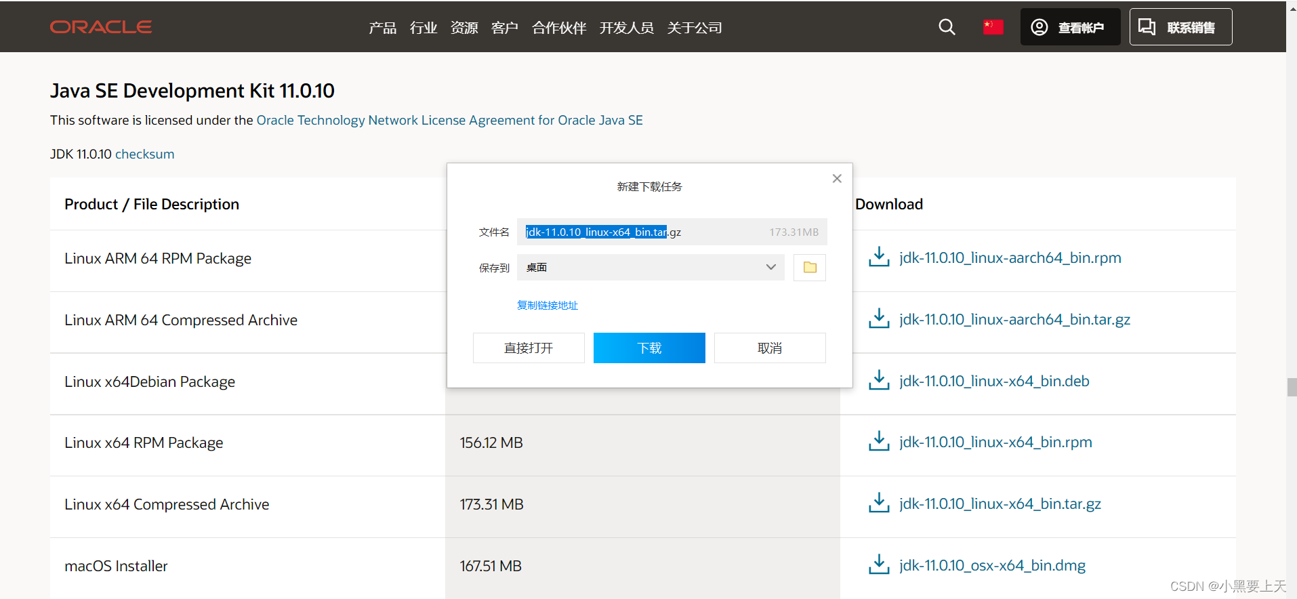Download jdk-11.0.10_linux-aarch64_bin.rpm link
Viewport: 1297px width, 599px height.
[1010, 257]
